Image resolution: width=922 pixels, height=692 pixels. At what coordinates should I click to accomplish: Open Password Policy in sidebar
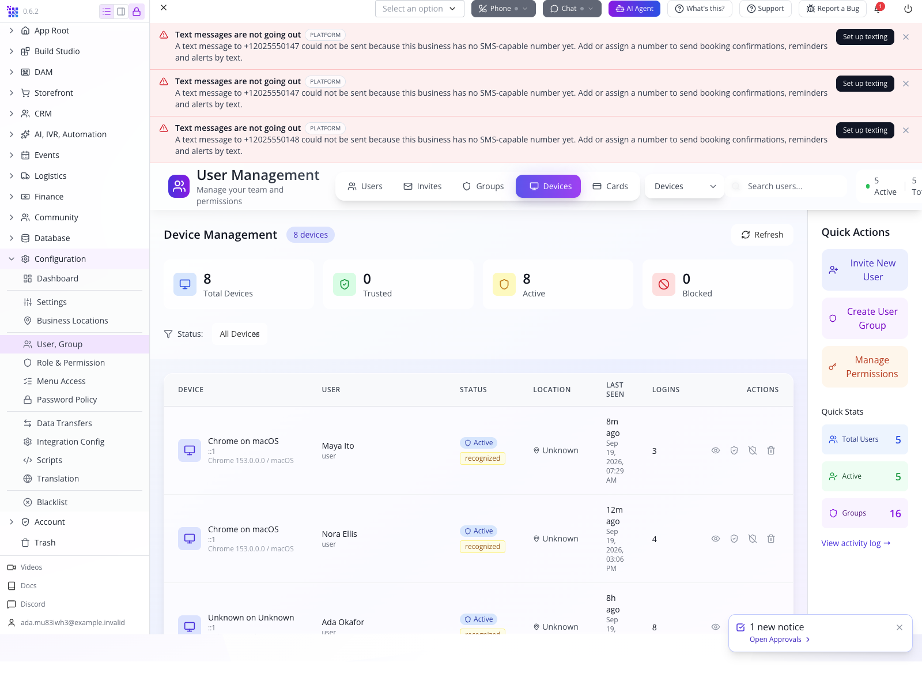(x=67, y=400)
